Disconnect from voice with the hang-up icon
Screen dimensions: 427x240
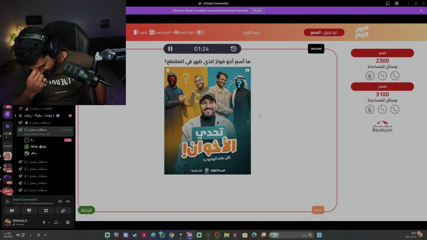click(68, 201)
